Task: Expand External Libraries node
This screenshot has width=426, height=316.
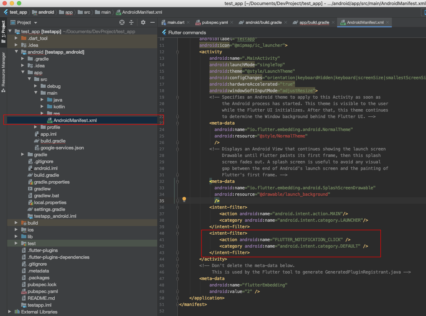Action: [x=10, y=312]
